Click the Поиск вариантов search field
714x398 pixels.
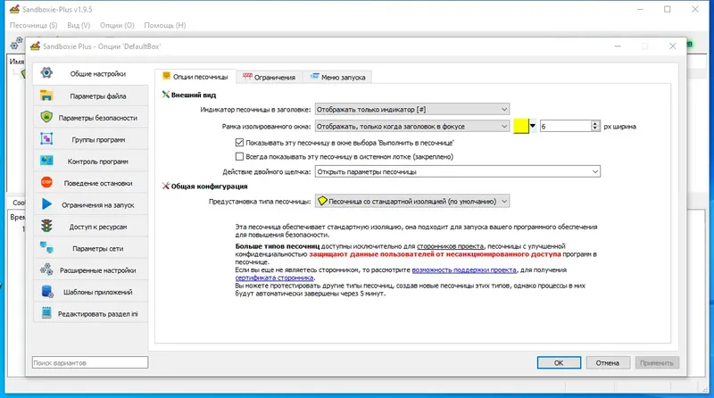pos(90,362)
